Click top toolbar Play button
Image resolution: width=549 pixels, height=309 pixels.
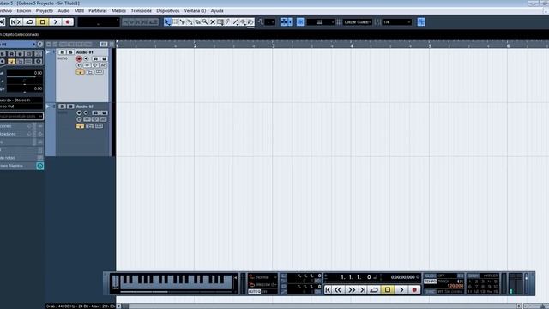55,22
